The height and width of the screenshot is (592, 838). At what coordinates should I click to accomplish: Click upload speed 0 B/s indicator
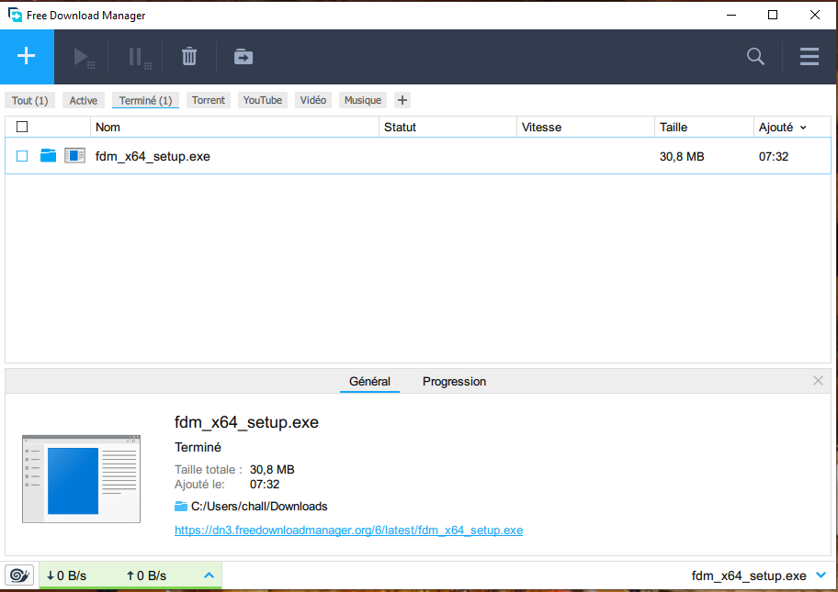[146, 575]
